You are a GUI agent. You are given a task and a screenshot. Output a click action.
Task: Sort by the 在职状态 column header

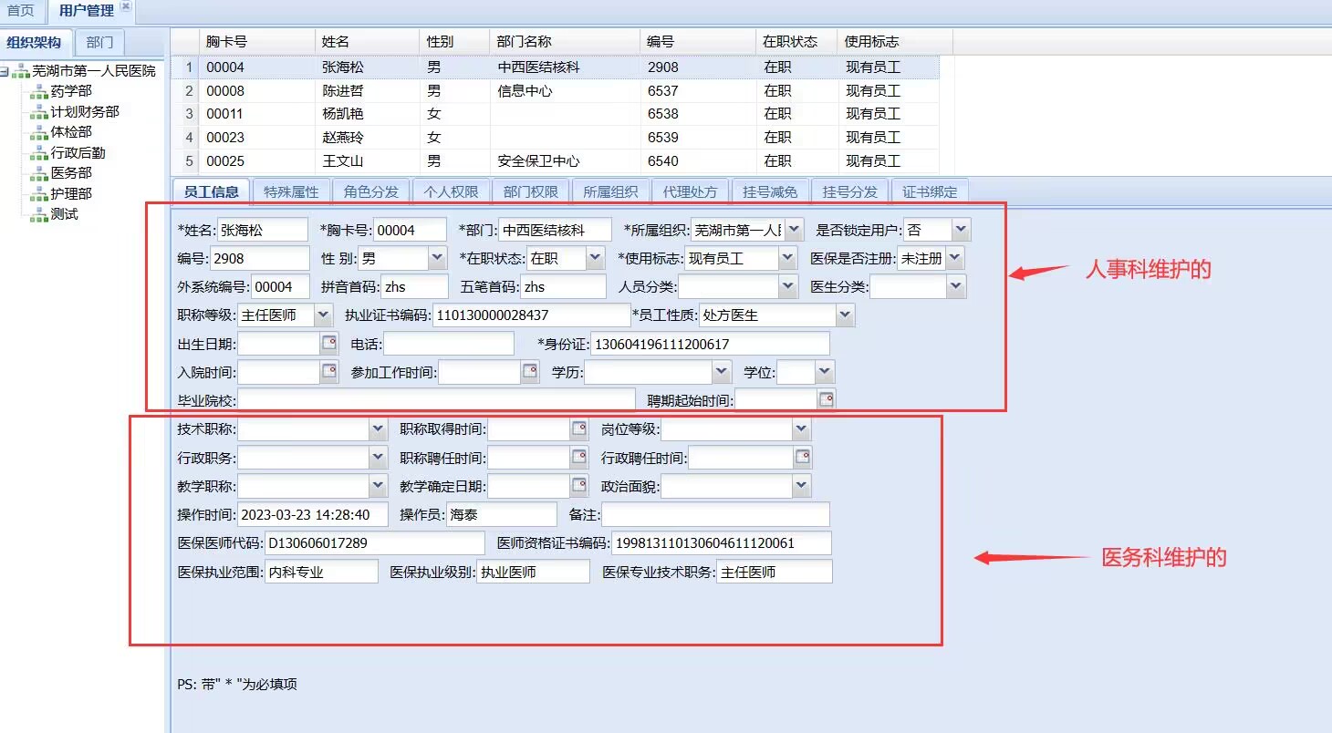click(797, 42)
